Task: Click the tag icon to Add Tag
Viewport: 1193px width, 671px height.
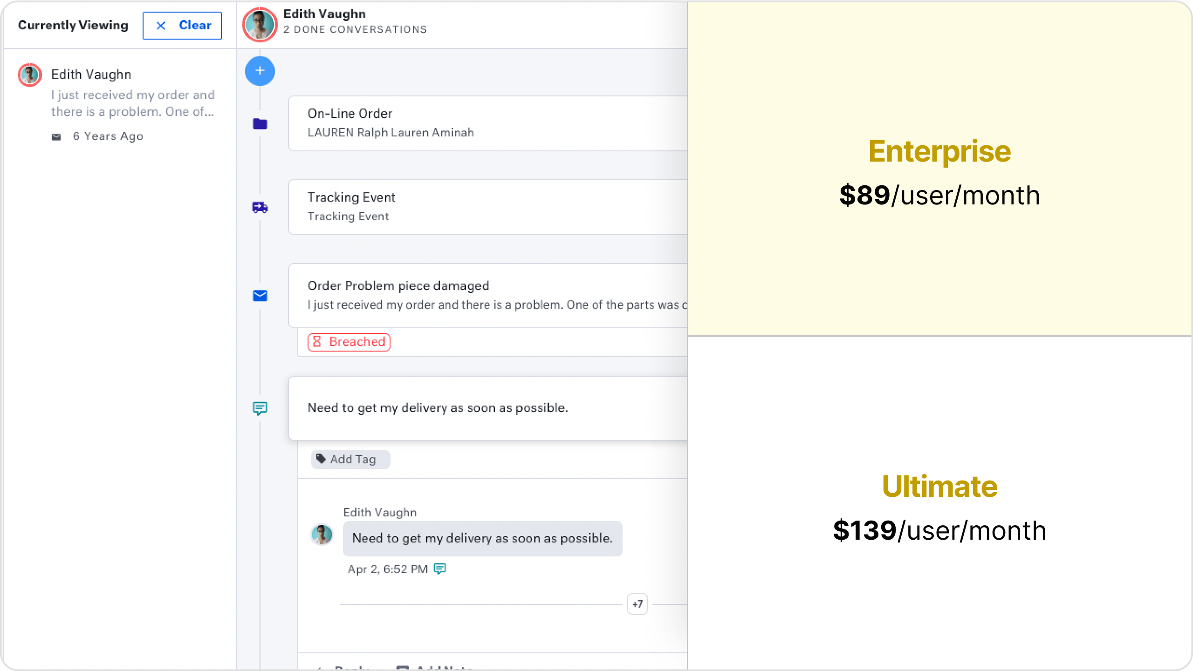Action: [x=321, y=458]
